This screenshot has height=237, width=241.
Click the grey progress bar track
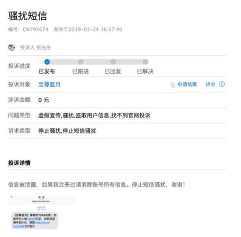pyautogui.click(x=96, y=62)
